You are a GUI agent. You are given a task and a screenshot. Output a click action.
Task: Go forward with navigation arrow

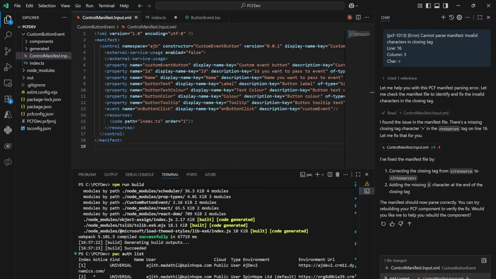tap(149, 6)
